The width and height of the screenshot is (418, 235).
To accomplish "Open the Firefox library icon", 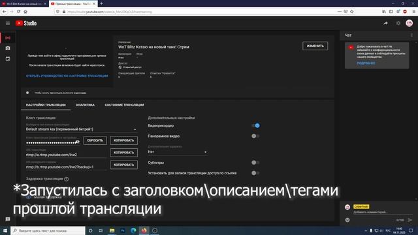I will click(384, 12).
